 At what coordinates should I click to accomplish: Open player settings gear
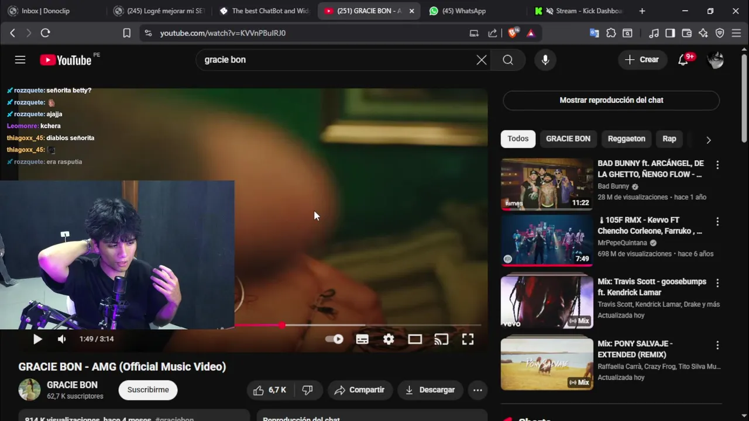point(389,339)
